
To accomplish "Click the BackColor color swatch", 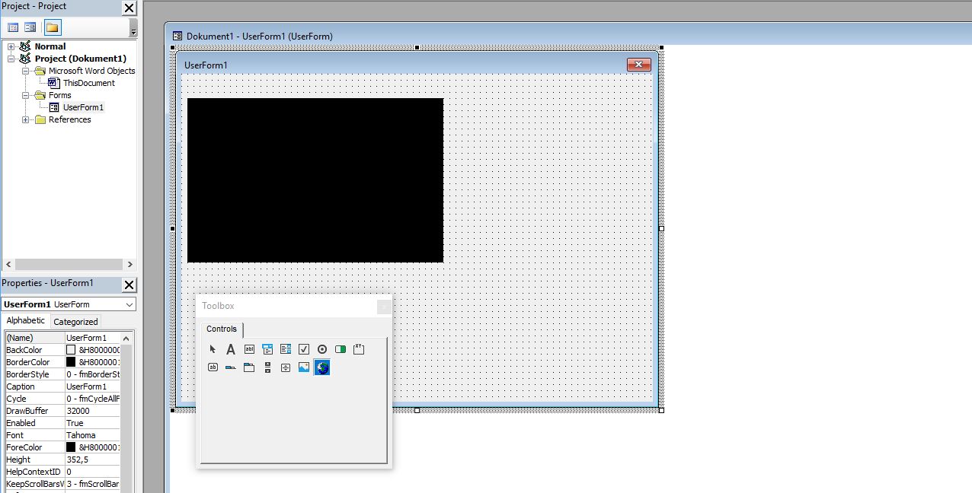I will click(71, 350).
